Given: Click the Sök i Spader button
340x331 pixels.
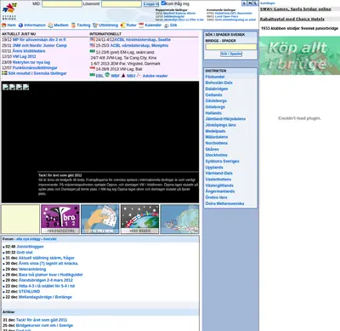Looking at the screenshot, I should pyautogui.click(x=231, y=54).
